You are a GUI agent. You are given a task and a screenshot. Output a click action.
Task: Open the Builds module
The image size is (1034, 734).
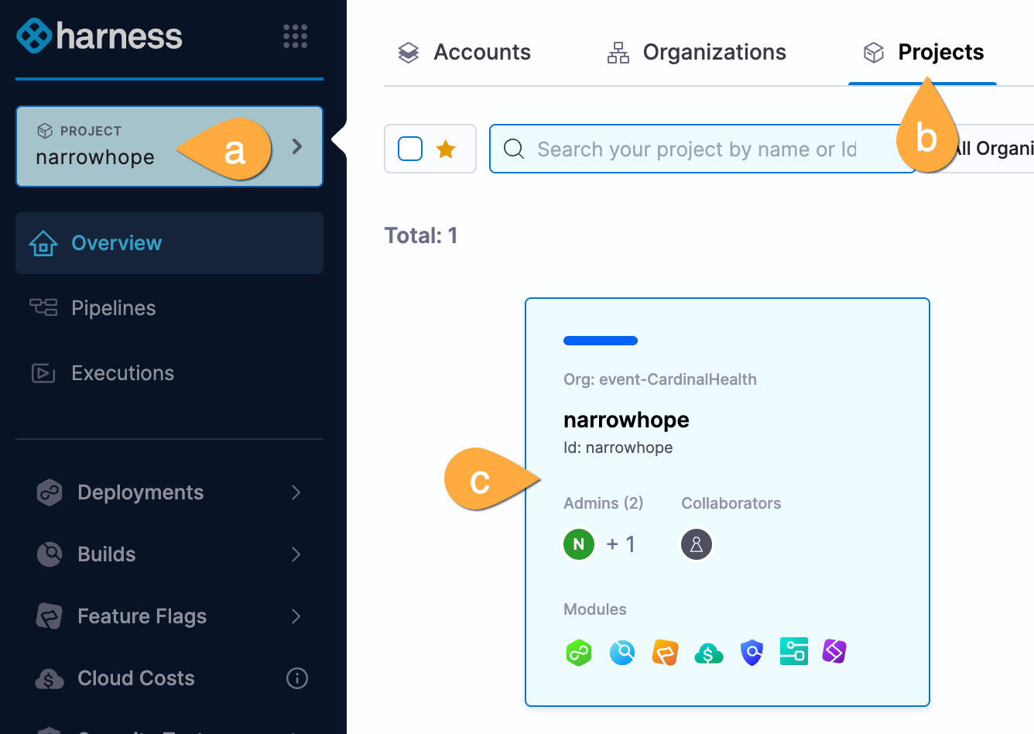(x=169, y=554)
